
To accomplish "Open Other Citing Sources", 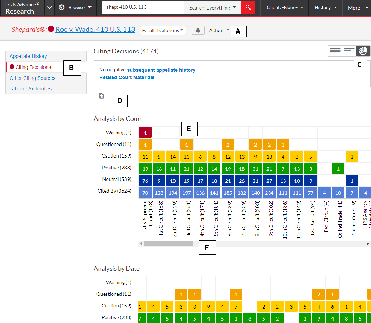I will [x=33, y=78].
